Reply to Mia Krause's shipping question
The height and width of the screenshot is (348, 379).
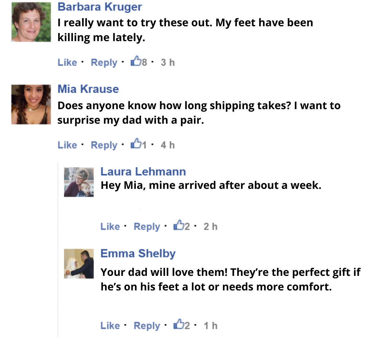(x=104, y=145)
